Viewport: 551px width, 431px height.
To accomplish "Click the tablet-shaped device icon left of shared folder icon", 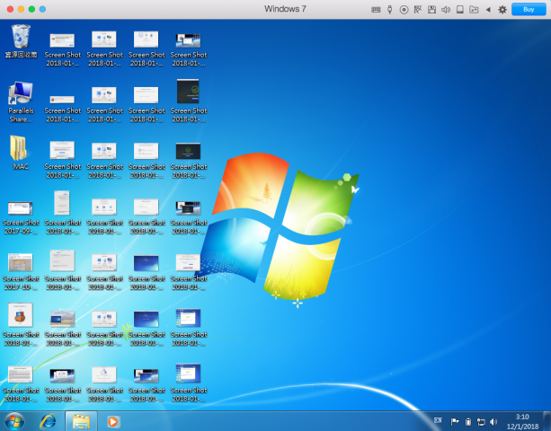I will tap(459, 10).
